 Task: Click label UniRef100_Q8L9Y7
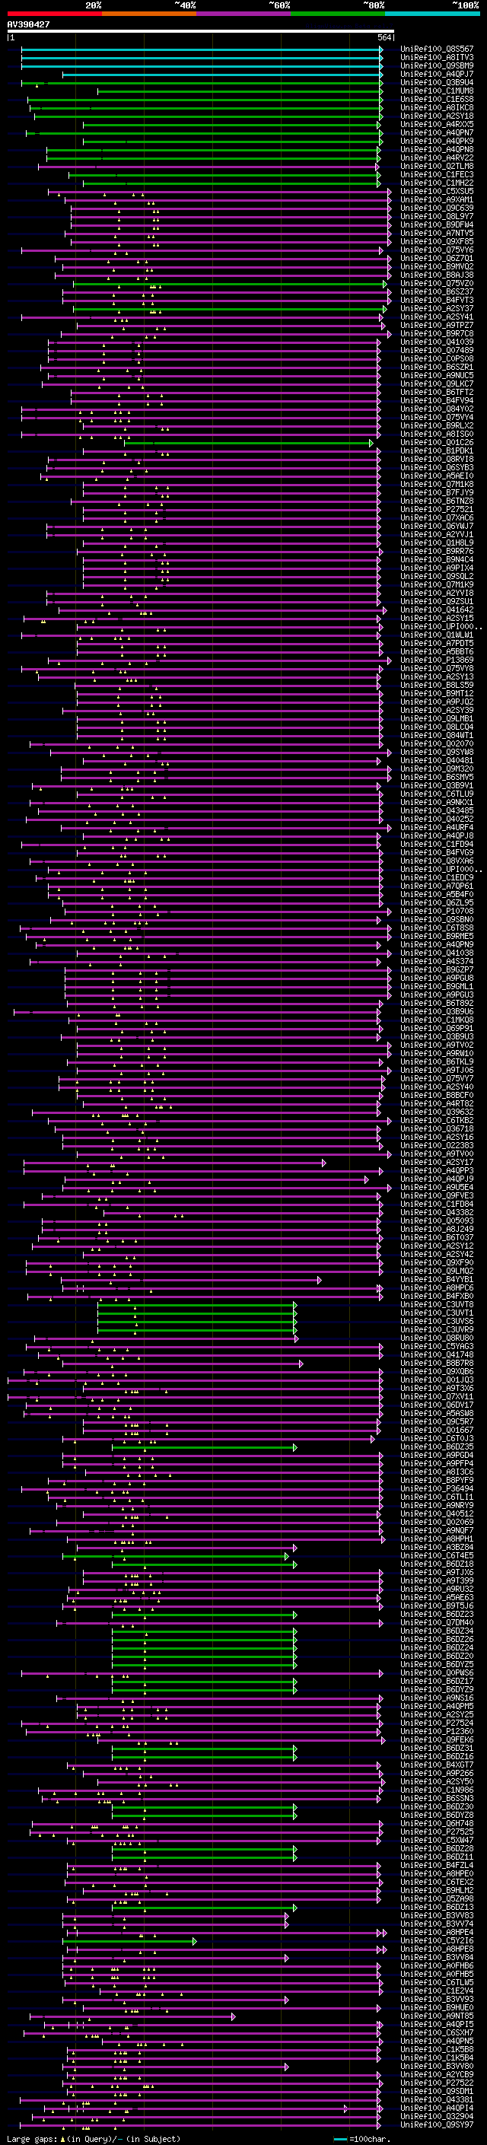point(437,217)
